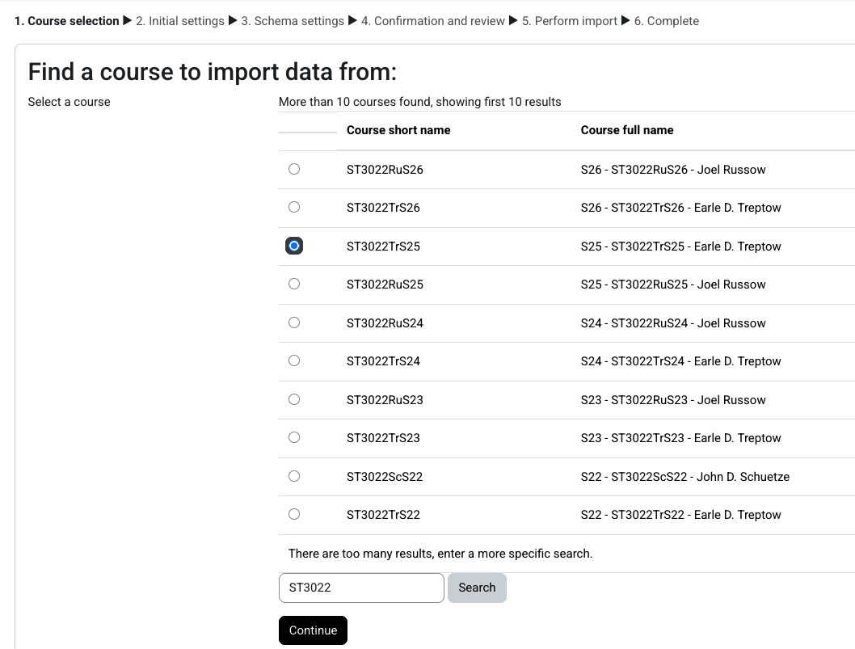Click the Course short name column header

[398, 130]
